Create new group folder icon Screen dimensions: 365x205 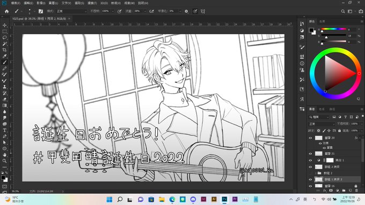[344, 191]
